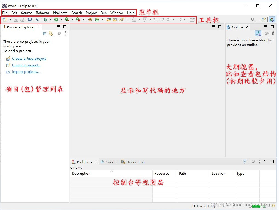Viewport: 279px width, 210px height.
Task: Expand the Run dropdown arrow
Action: coord(61,19)
